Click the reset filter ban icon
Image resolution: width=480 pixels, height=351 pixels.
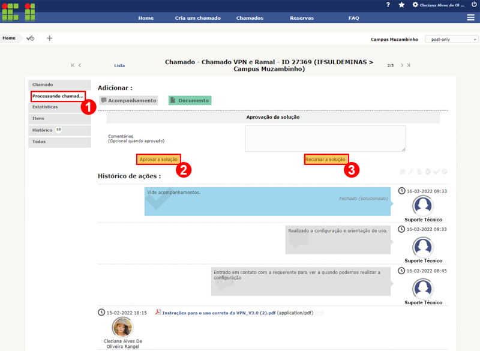445,172
